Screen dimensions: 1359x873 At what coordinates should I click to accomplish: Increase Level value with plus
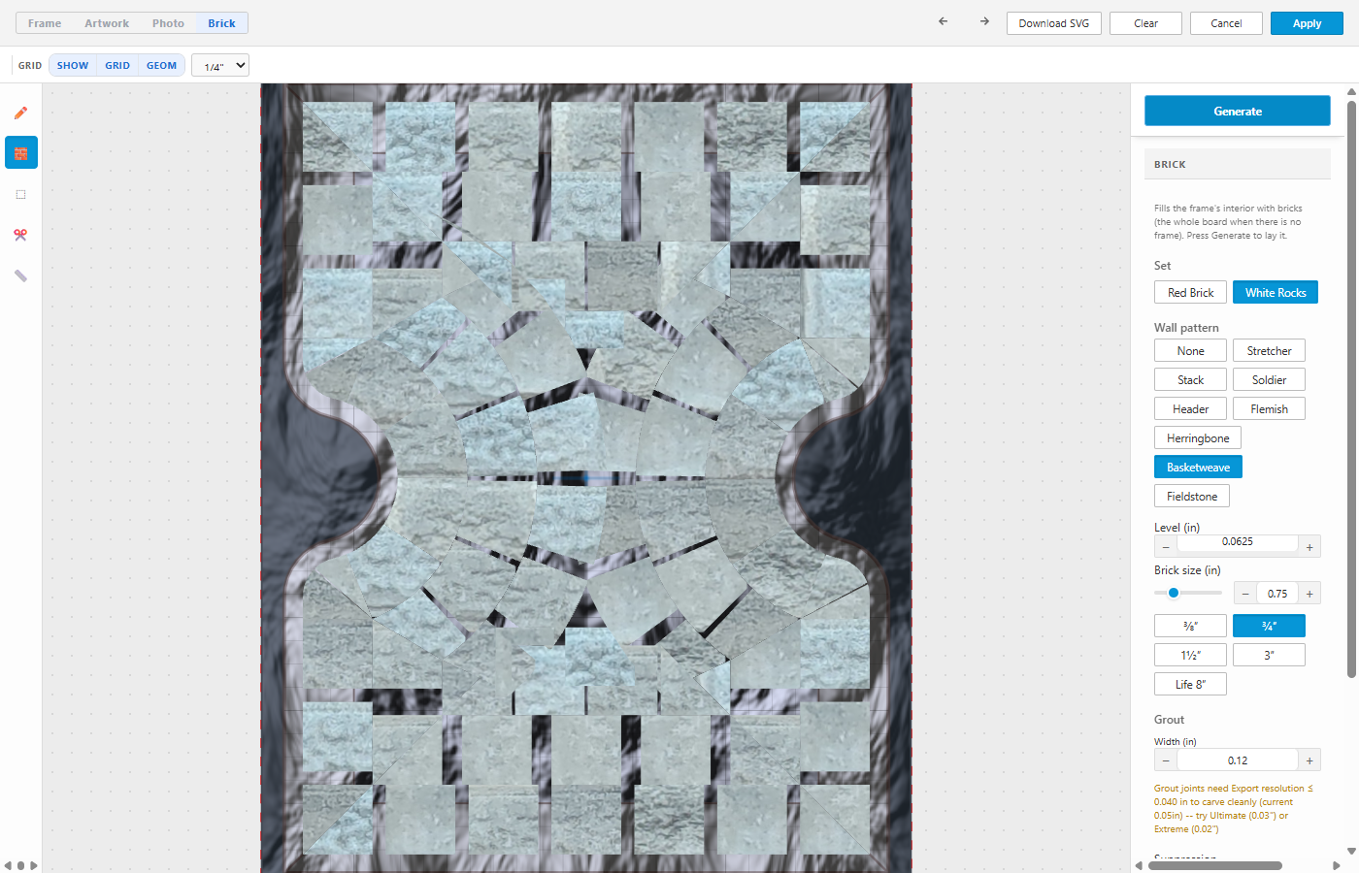(1309, 547)
